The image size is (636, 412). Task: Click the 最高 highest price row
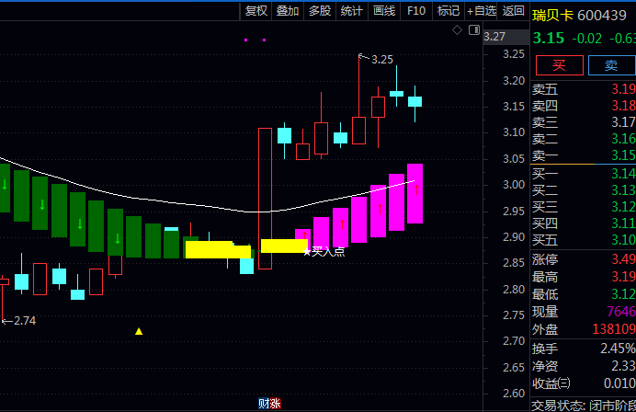point(584,277)
